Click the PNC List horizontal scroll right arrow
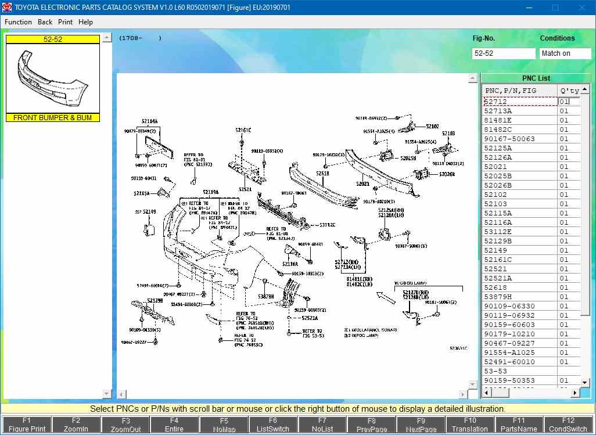596x435 pixels. pos(575,393)
